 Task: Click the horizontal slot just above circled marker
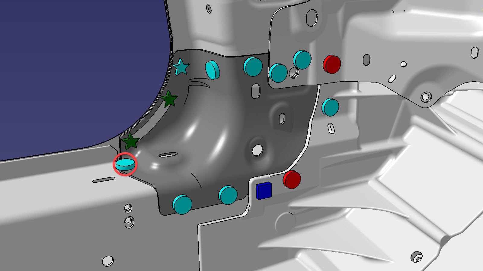tap(168, 155)
